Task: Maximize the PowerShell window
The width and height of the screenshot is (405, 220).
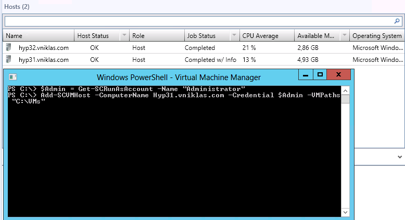Action: click(x=320, y=75)
